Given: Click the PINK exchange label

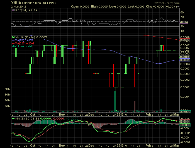Looking at the screenshot, I should click(52, 3).
